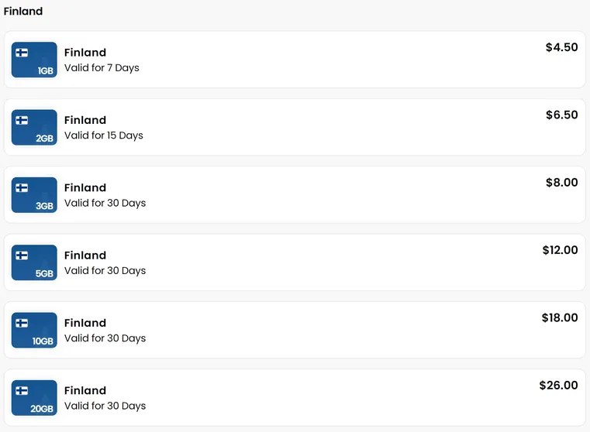Click the 1GB Finland eSIM icon
This screenshot has width=590, height=432.
(x=34, y=60)
